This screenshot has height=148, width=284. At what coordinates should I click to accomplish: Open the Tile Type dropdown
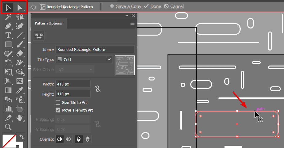click(84, 59)
